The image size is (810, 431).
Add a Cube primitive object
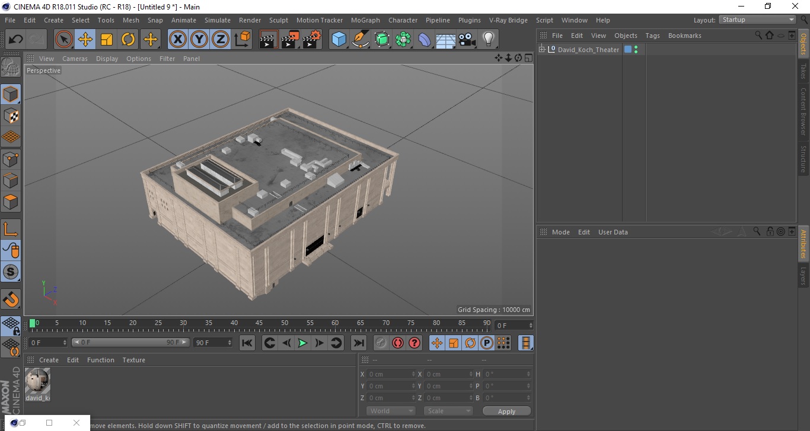[339, 40]
